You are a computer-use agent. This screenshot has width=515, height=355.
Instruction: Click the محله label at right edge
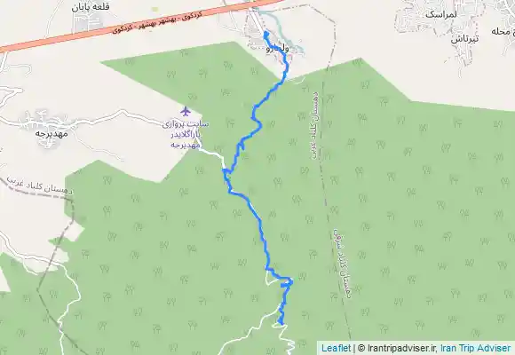pyautogui.click(x=504, y=32)
